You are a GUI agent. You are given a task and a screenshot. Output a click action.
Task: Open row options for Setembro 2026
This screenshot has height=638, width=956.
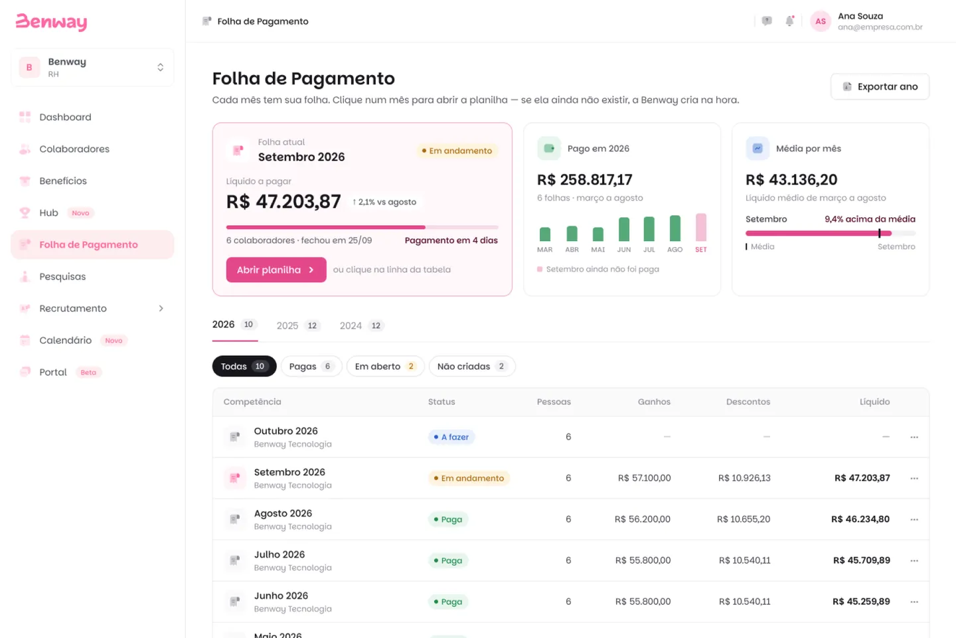[914, 478]
